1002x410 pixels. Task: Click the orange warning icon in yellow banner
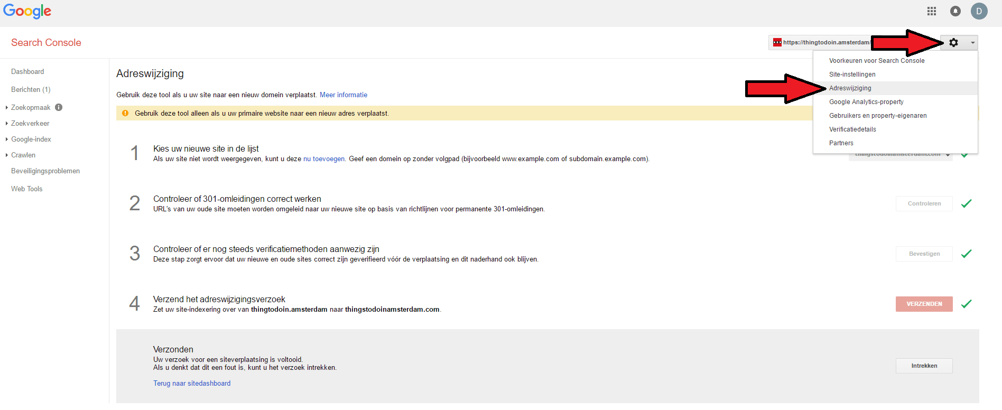125,113
